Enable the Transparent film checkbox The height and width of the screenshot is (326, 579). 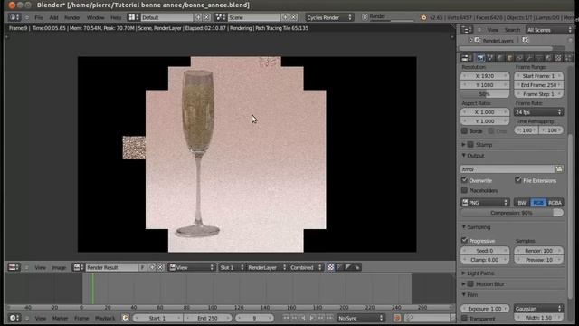click(464, 318)
